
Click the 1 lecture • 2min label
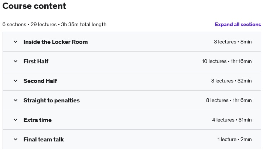(234, 139)
